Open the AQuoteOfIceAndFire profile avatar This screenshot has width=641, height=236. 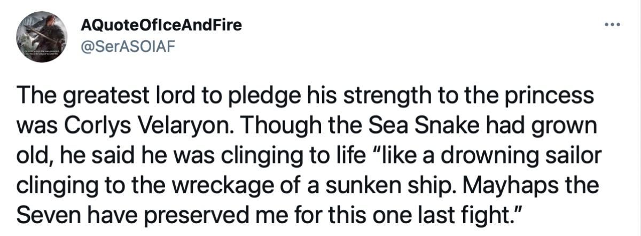coord(42,37)
